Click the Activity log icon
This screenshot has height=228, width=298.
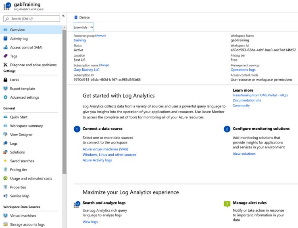pyautogui.click(x=6, y=38)
